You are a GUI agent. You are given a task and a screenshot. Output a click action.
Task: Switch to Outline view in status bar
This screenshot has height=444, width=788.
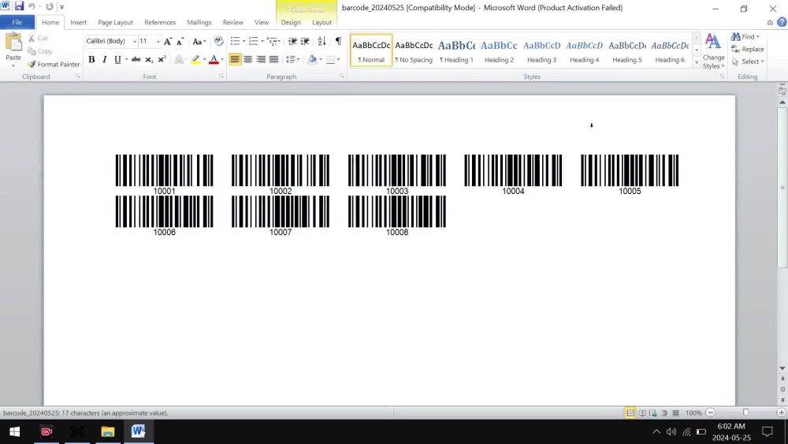click(664, 412)
